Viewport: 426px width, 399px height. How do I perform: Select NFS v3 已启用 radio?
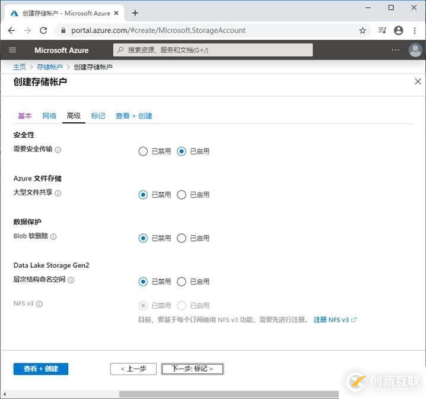pos(182,306)
